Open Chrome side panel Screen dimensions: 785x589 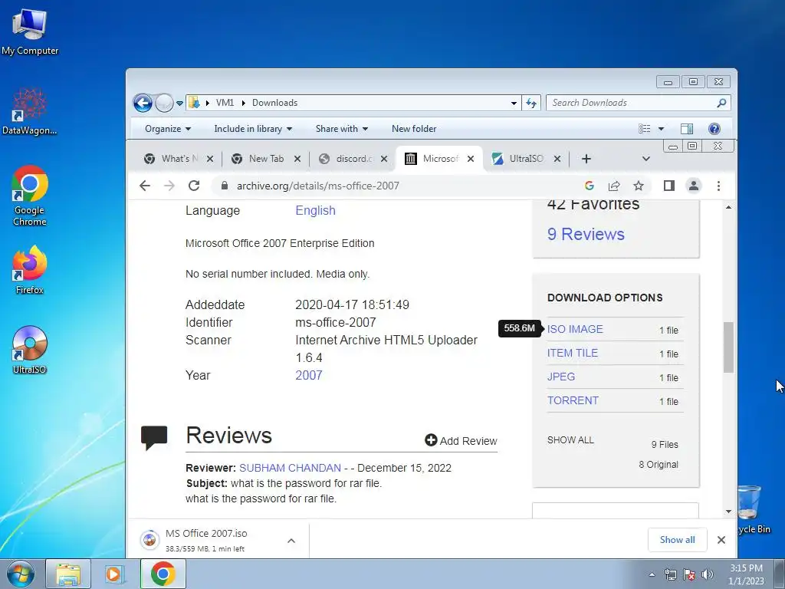tap(668, 186)
